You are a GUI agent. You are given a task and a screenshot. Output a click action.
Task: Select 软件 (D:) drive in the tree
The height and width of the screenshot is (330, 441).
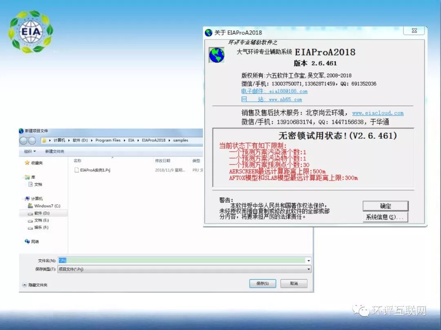[x=42, y=213]
